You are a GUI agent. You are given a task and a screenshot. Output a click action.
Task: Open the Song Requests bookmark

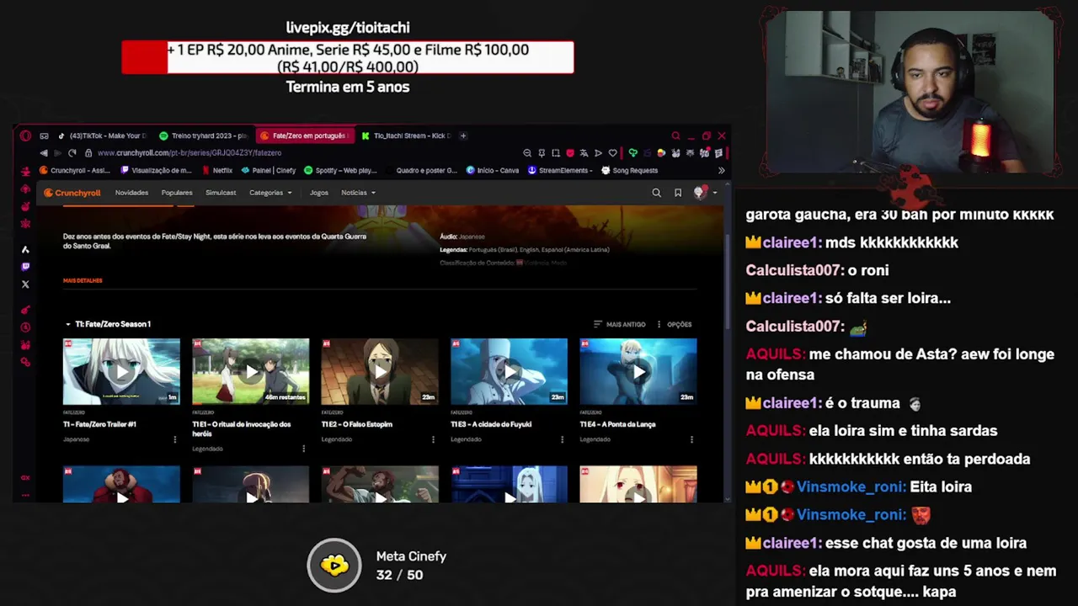click(x=629, y=170)
